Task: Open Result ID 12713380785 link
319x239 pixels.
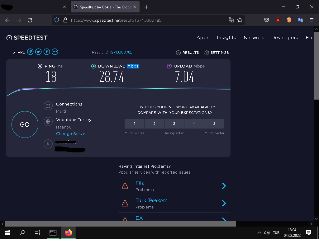Action: pyautogui.click(x=121, y=52)
